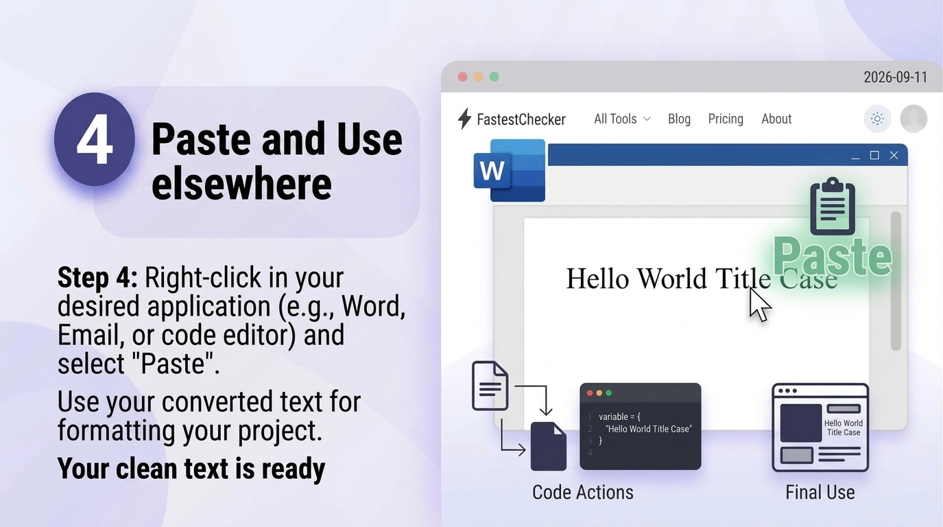The width and height of the screenshot is (943, 527).
Task: Click the browser window's yellow minimize dot
Action: (479, 77)
